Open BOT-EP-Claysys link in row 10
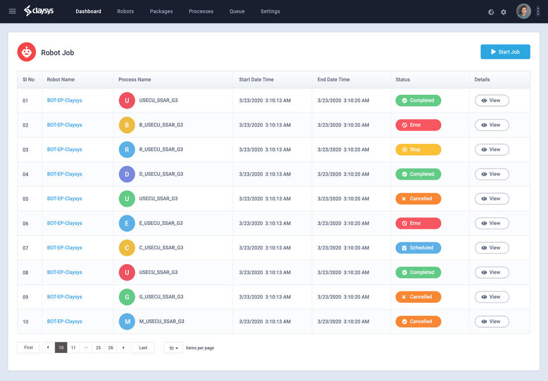This screenshot has height=381, width=548. tap(65, 322)
